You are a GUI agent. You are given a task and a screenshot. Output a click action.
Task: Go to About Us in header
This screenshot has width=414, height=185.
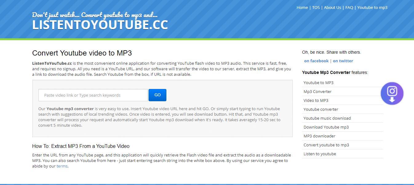coord(332,8)
